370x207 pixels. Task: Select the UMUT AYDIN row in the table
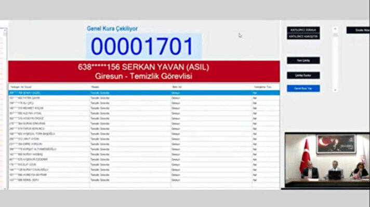pyautogui.click(x=144, y=139)
